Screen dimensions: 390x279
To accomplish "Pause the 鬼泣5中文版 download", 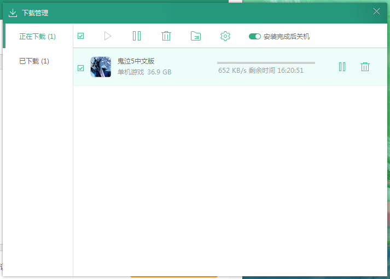I will coord(342,67).
